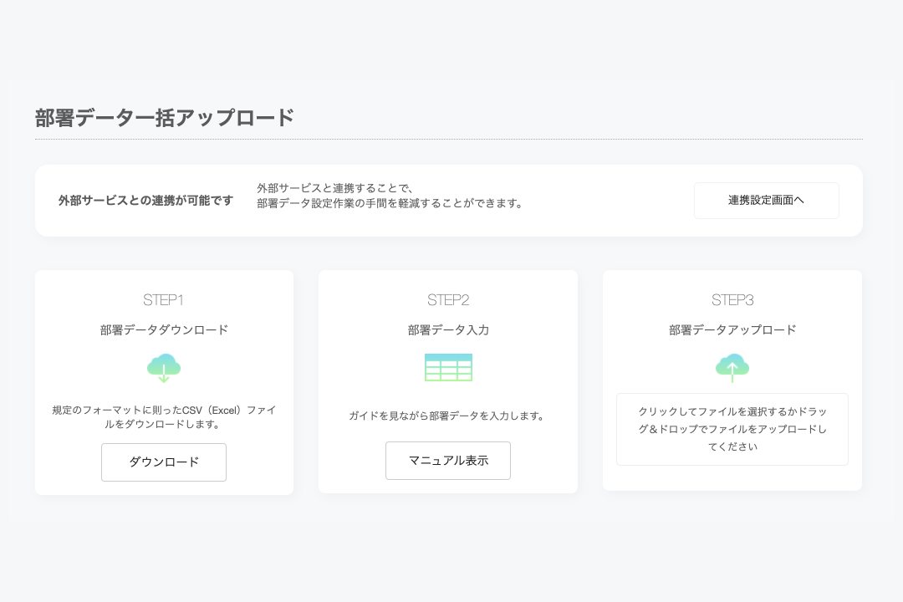Click the 外部サービスとの連携が可能です label
This screenshot has width=903, height=602.
pyautogui.click(x=145, y=201)
